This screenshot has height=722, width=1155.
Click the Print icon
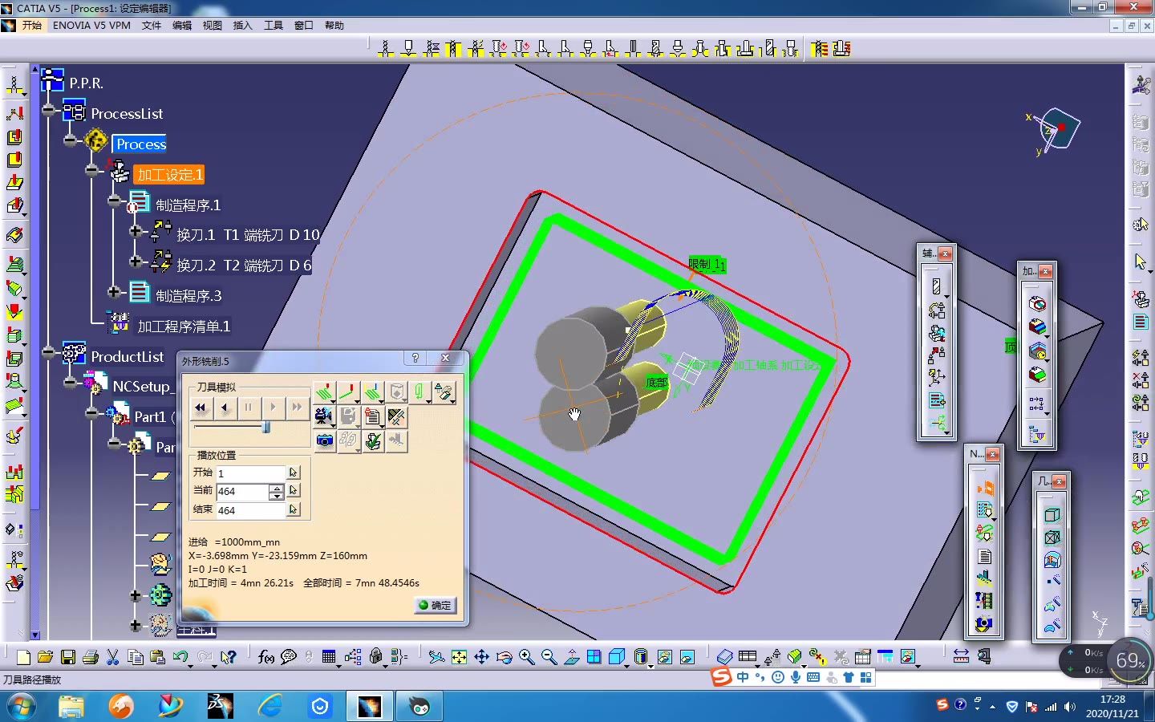(x=91, y=657)
